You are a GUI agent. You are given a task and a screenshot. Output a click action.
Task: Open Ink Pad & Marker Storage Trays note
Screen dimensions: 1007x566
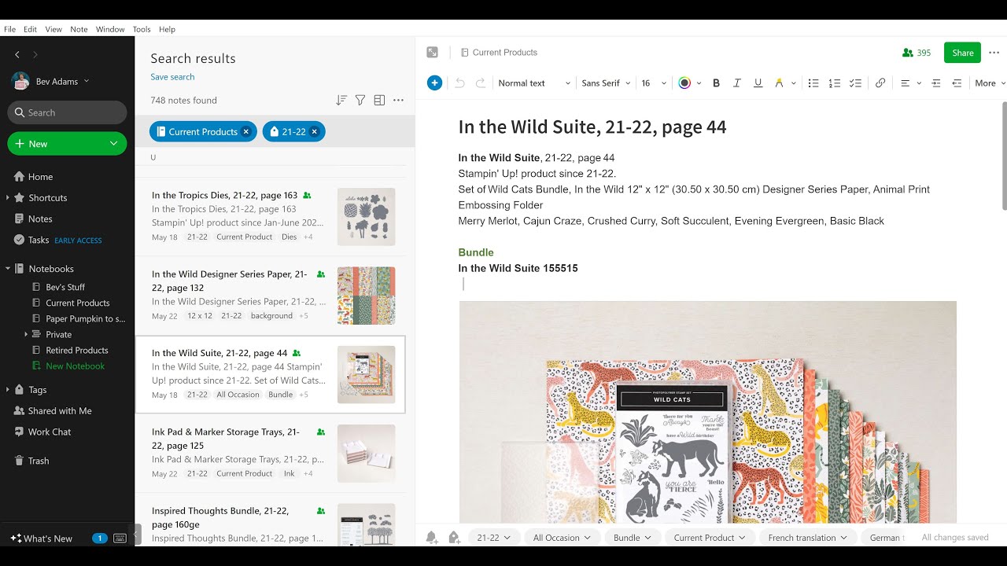(271, 454)
